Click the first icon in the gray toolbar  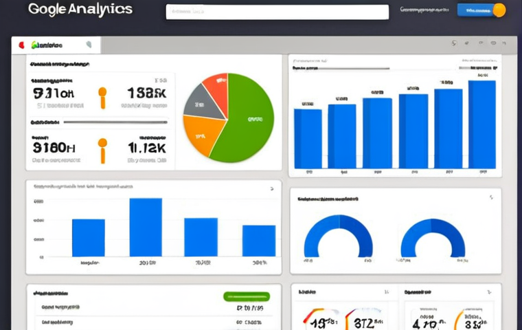point(454,43)
